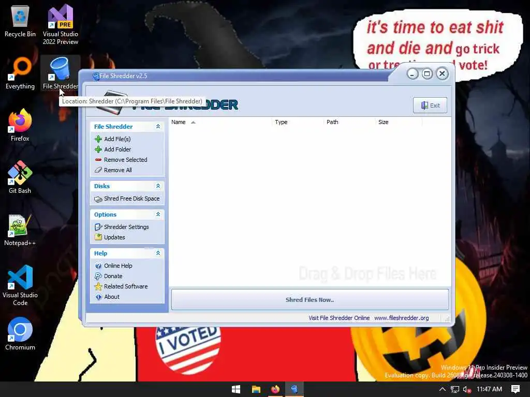Image resolution: width=530 pixels, height=397 pixels.
Task: Click the Remove All eraser icon
Action: (x=98, y=170)
